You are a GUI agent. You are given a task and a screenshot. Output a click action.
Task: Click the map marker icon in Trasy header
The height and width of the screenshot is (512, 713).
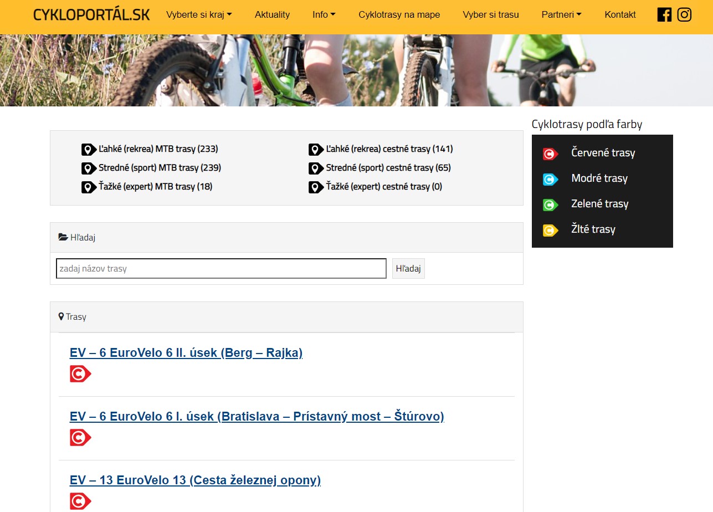point(61,316)
